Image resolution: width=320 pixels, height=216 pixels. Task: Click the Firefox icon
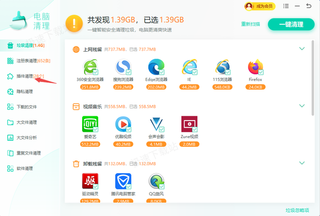(255, 67)
